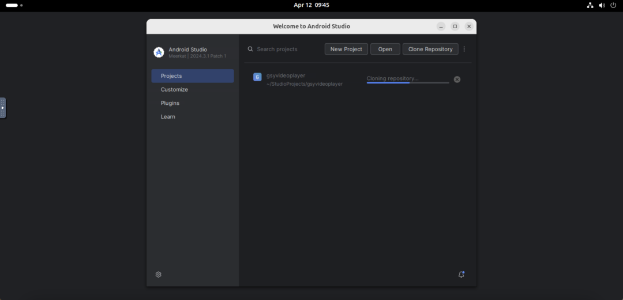The image size is (623, 300).
Task: Select the gsyvideoplayer project icon
Action: point(257,77)
